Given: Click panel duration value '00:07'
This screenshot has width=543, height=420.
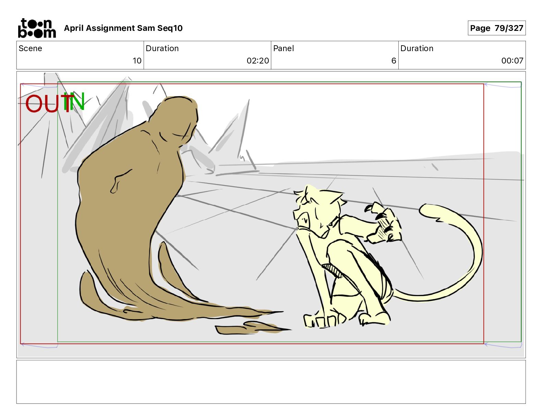Looking at the screenshot, I should coord(512,61).
